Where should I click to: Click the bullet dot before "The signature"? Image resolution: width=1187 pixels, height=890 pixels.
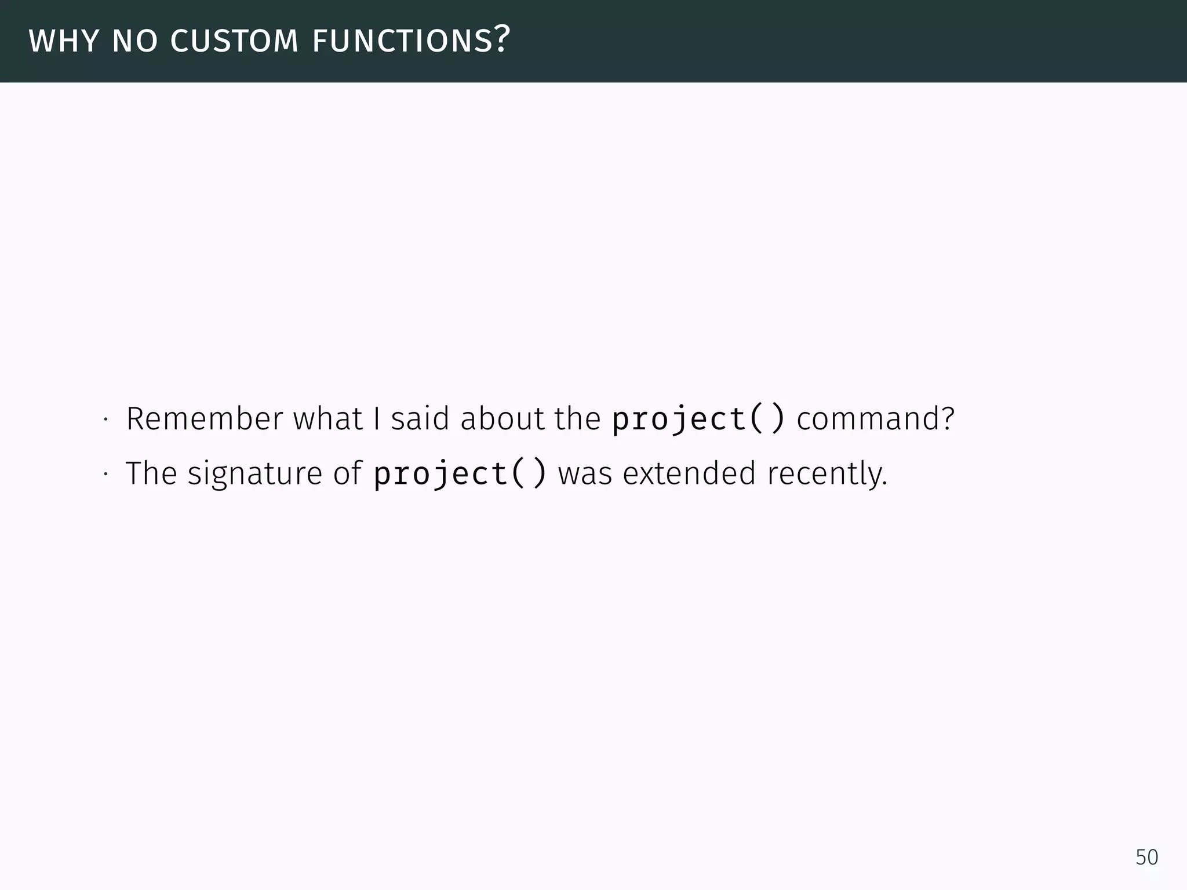[105, 475]
